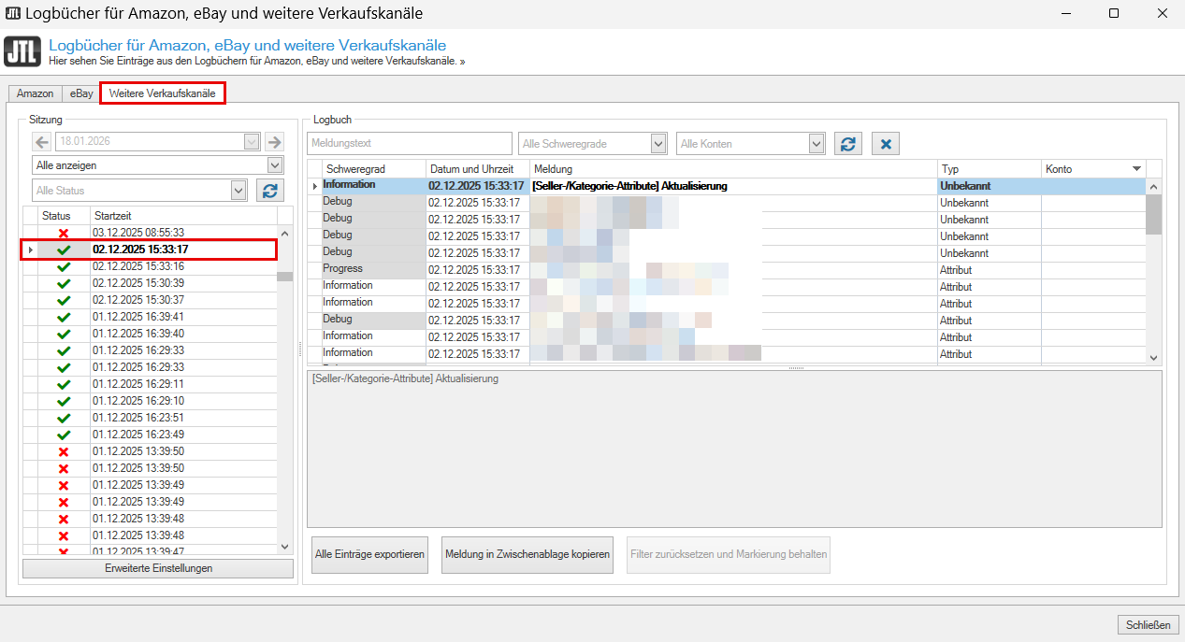Click the Meldungstext search field
The width and height of the screenshot is (1185, 642).
(x=410, y=144)
